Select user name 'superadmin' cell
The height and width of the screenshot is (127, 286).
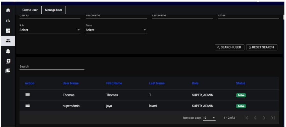(71, 106)
